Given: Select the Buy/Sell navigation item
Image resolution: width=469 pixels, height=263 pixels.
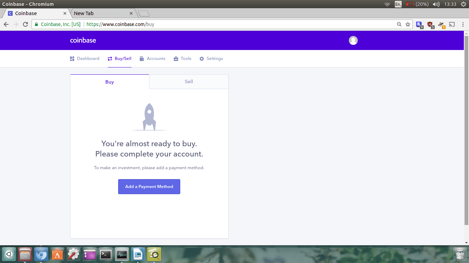Looking at the screenshot, I should tap(119, 59).
